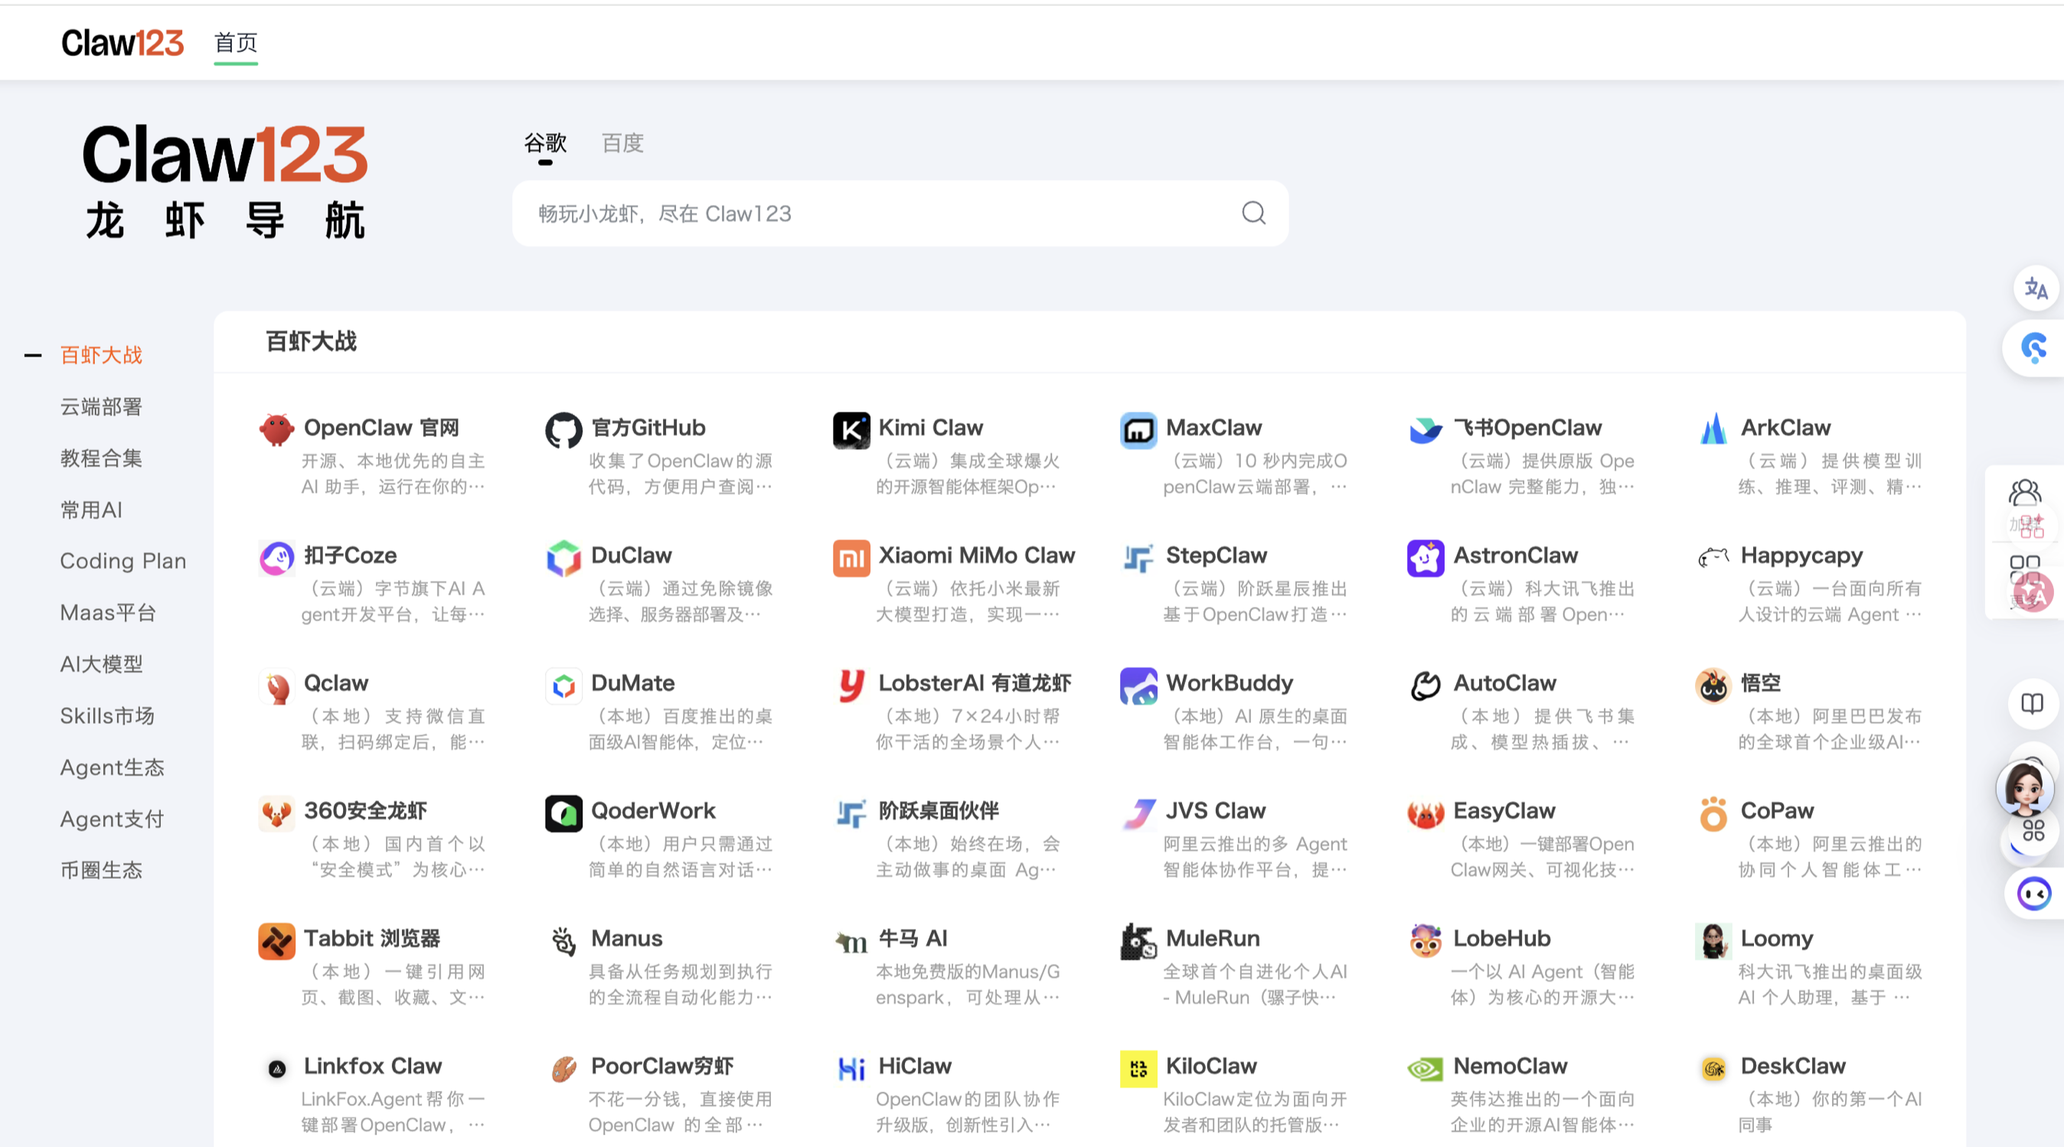Switch search engine to 百度 tab
This screenshot has height=1147, width=2064.
click(622, 143)
